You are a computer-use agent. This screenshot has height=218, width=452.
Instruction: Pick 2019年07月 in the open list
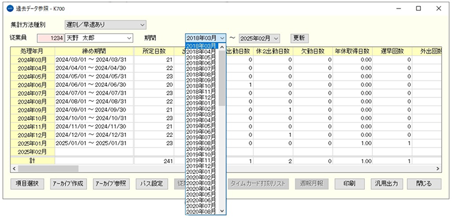(x=201, y=137)
